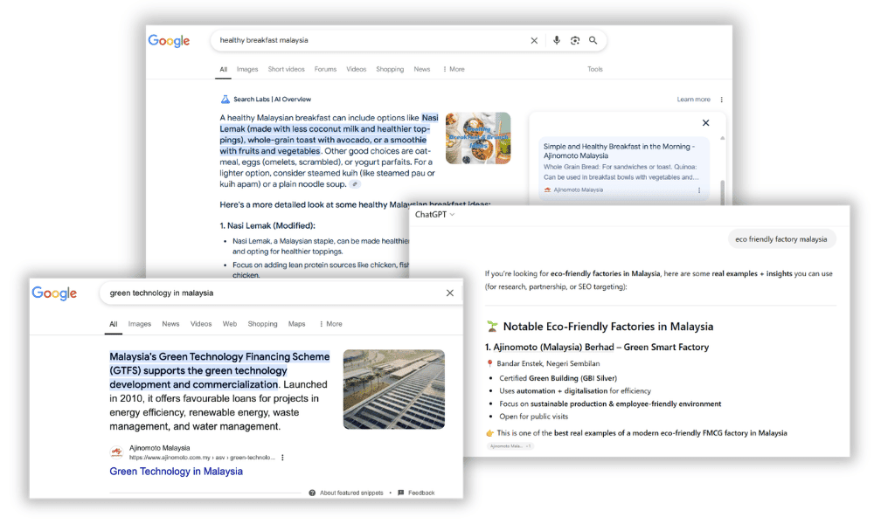Select the eco friendly factory malaysia prompt bubble
874x524 pixels.
coord(781,238)
